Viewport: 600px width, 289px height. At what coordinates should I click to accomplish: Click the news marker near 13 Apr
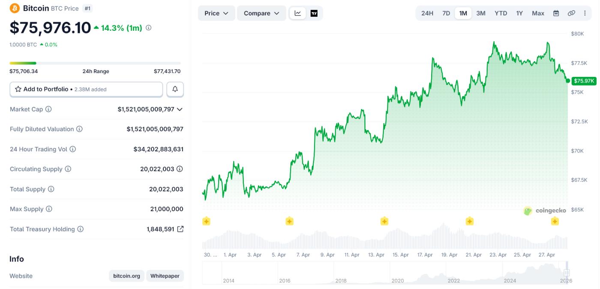(x=384, y=221)
